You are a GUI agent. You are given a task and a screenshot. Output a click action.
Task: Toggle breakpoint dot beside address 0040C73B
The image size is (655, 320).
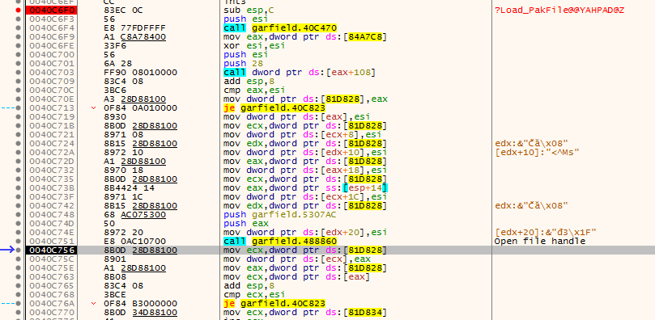click(x=18, y=188)
